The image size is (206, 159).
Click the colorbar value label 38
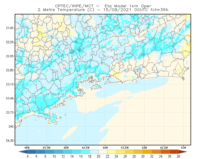tap(178, 156)
